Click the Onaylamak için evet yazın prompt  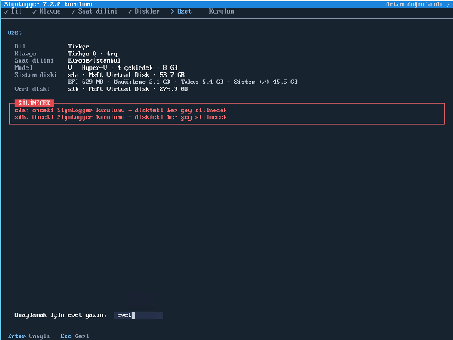pyautogui.click(x=60, y=315)
